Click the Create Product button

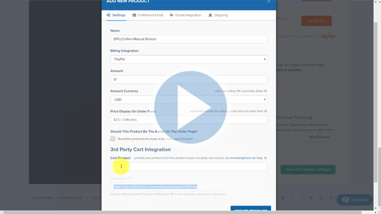click(x=251, y=210)
